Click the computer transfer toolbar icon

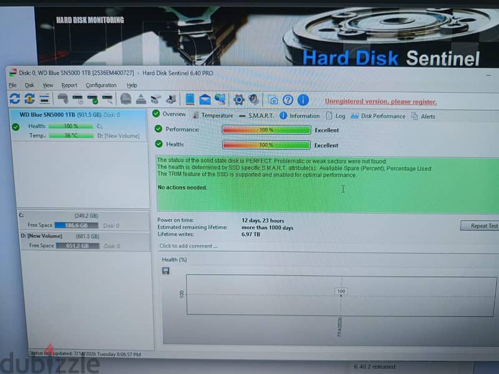click(x=171, y=100)
